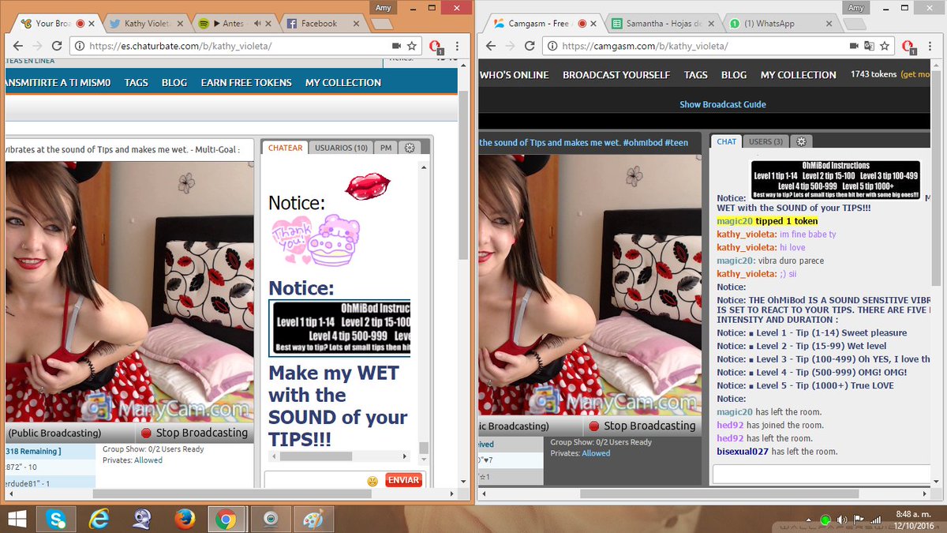Open the PM tab in left chat
Viewport: 947px width, 533px height.
pyautogui.click(x=386, y=148)
